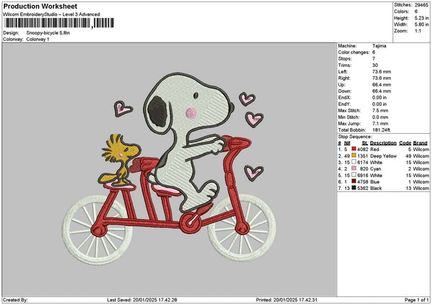Click 'Printed: 20/01/2025 17.42.31' footer

click(287, 300)
